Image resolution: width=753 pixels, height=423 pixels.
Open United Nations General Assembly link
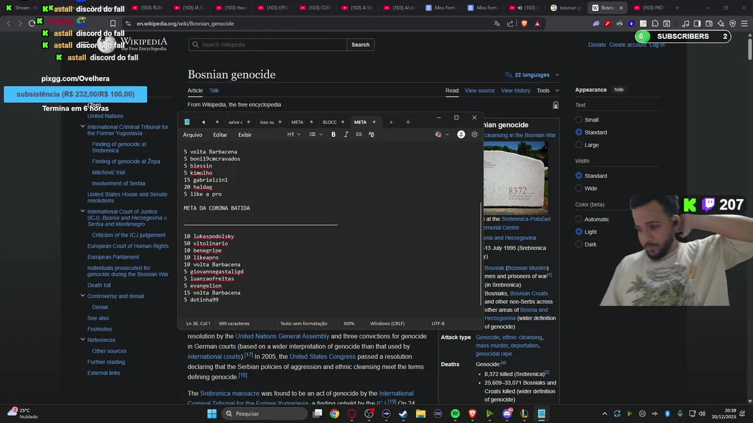pyautogui.click(x=282, y=336)
